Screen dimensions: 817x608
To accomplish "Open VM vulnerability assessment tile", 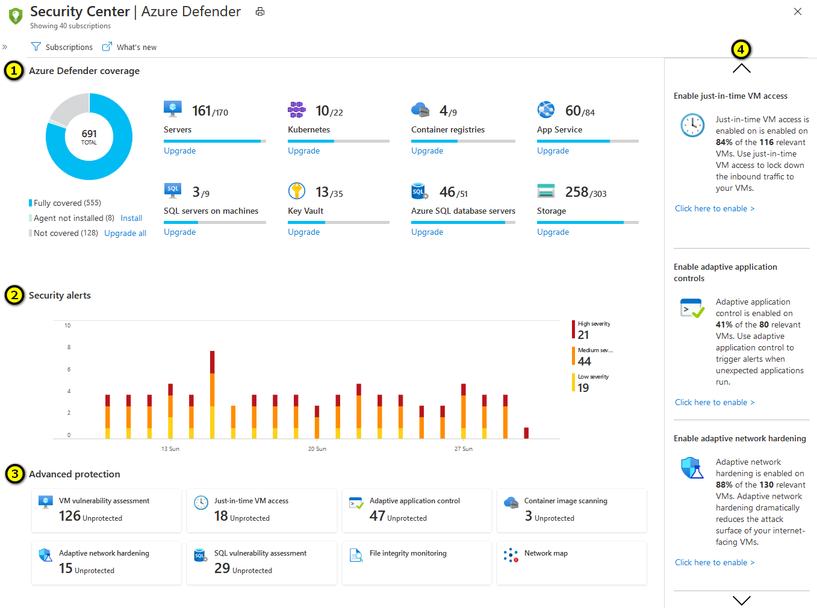I will pos(107,510).
